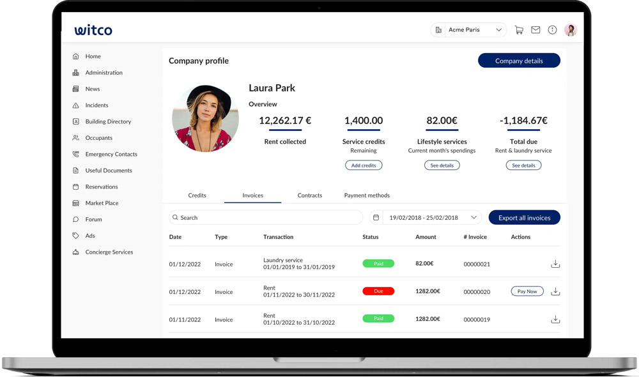Screen dimensions: 639x377
Task: Switch to the Credits tab
Action: click(197, 196)
